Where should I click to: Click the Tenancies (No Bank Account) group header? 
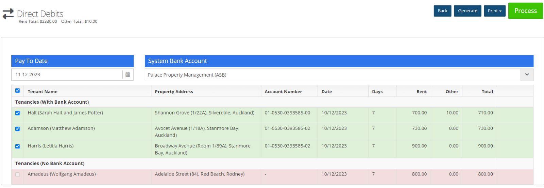pos(50,163)
